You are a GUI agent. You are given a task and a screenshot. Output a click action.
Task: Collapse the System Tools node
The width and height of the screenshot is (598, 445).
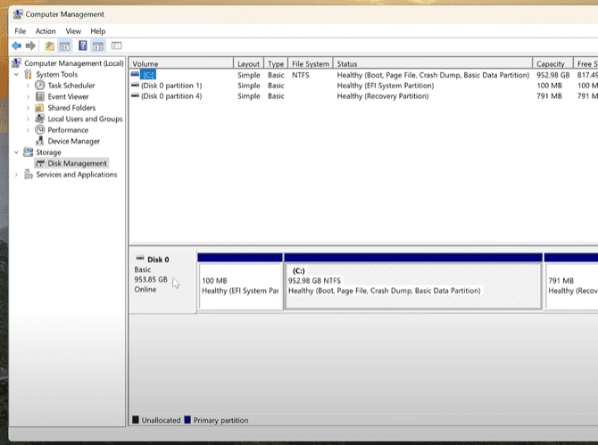(16, 75)
